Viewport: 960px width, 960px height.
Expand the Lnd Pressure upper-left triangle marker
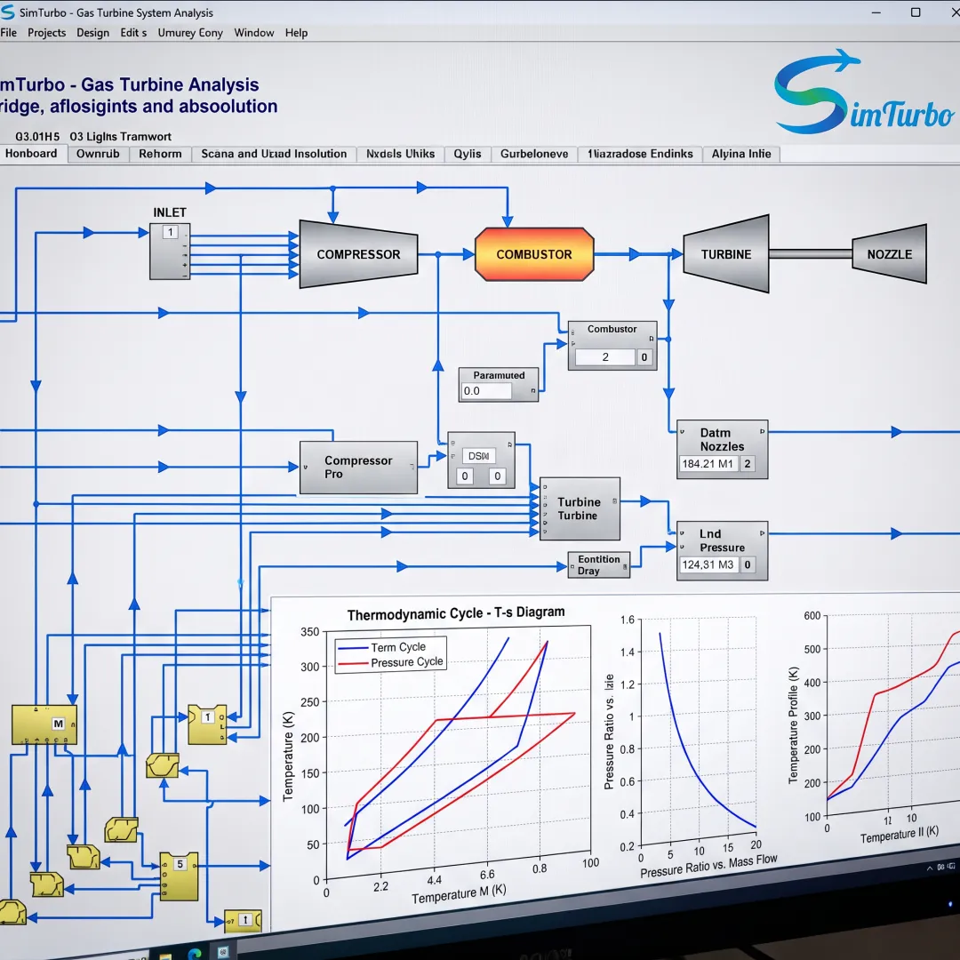click(682, 533)
